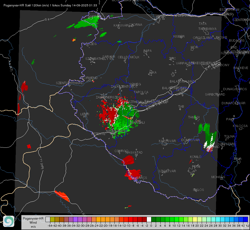Select the purple swatch between -34 and -32

click(75, 220)
